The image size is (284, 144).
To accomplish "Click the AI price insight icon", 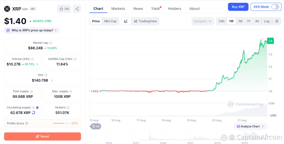I will tap(8, 30).
